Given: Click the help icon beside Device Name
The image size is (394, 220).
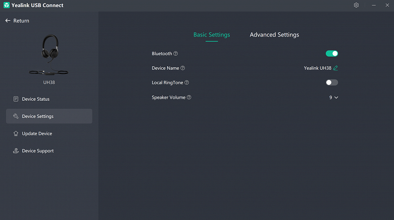Looking at the screenshot, I should tap(183, 68).
